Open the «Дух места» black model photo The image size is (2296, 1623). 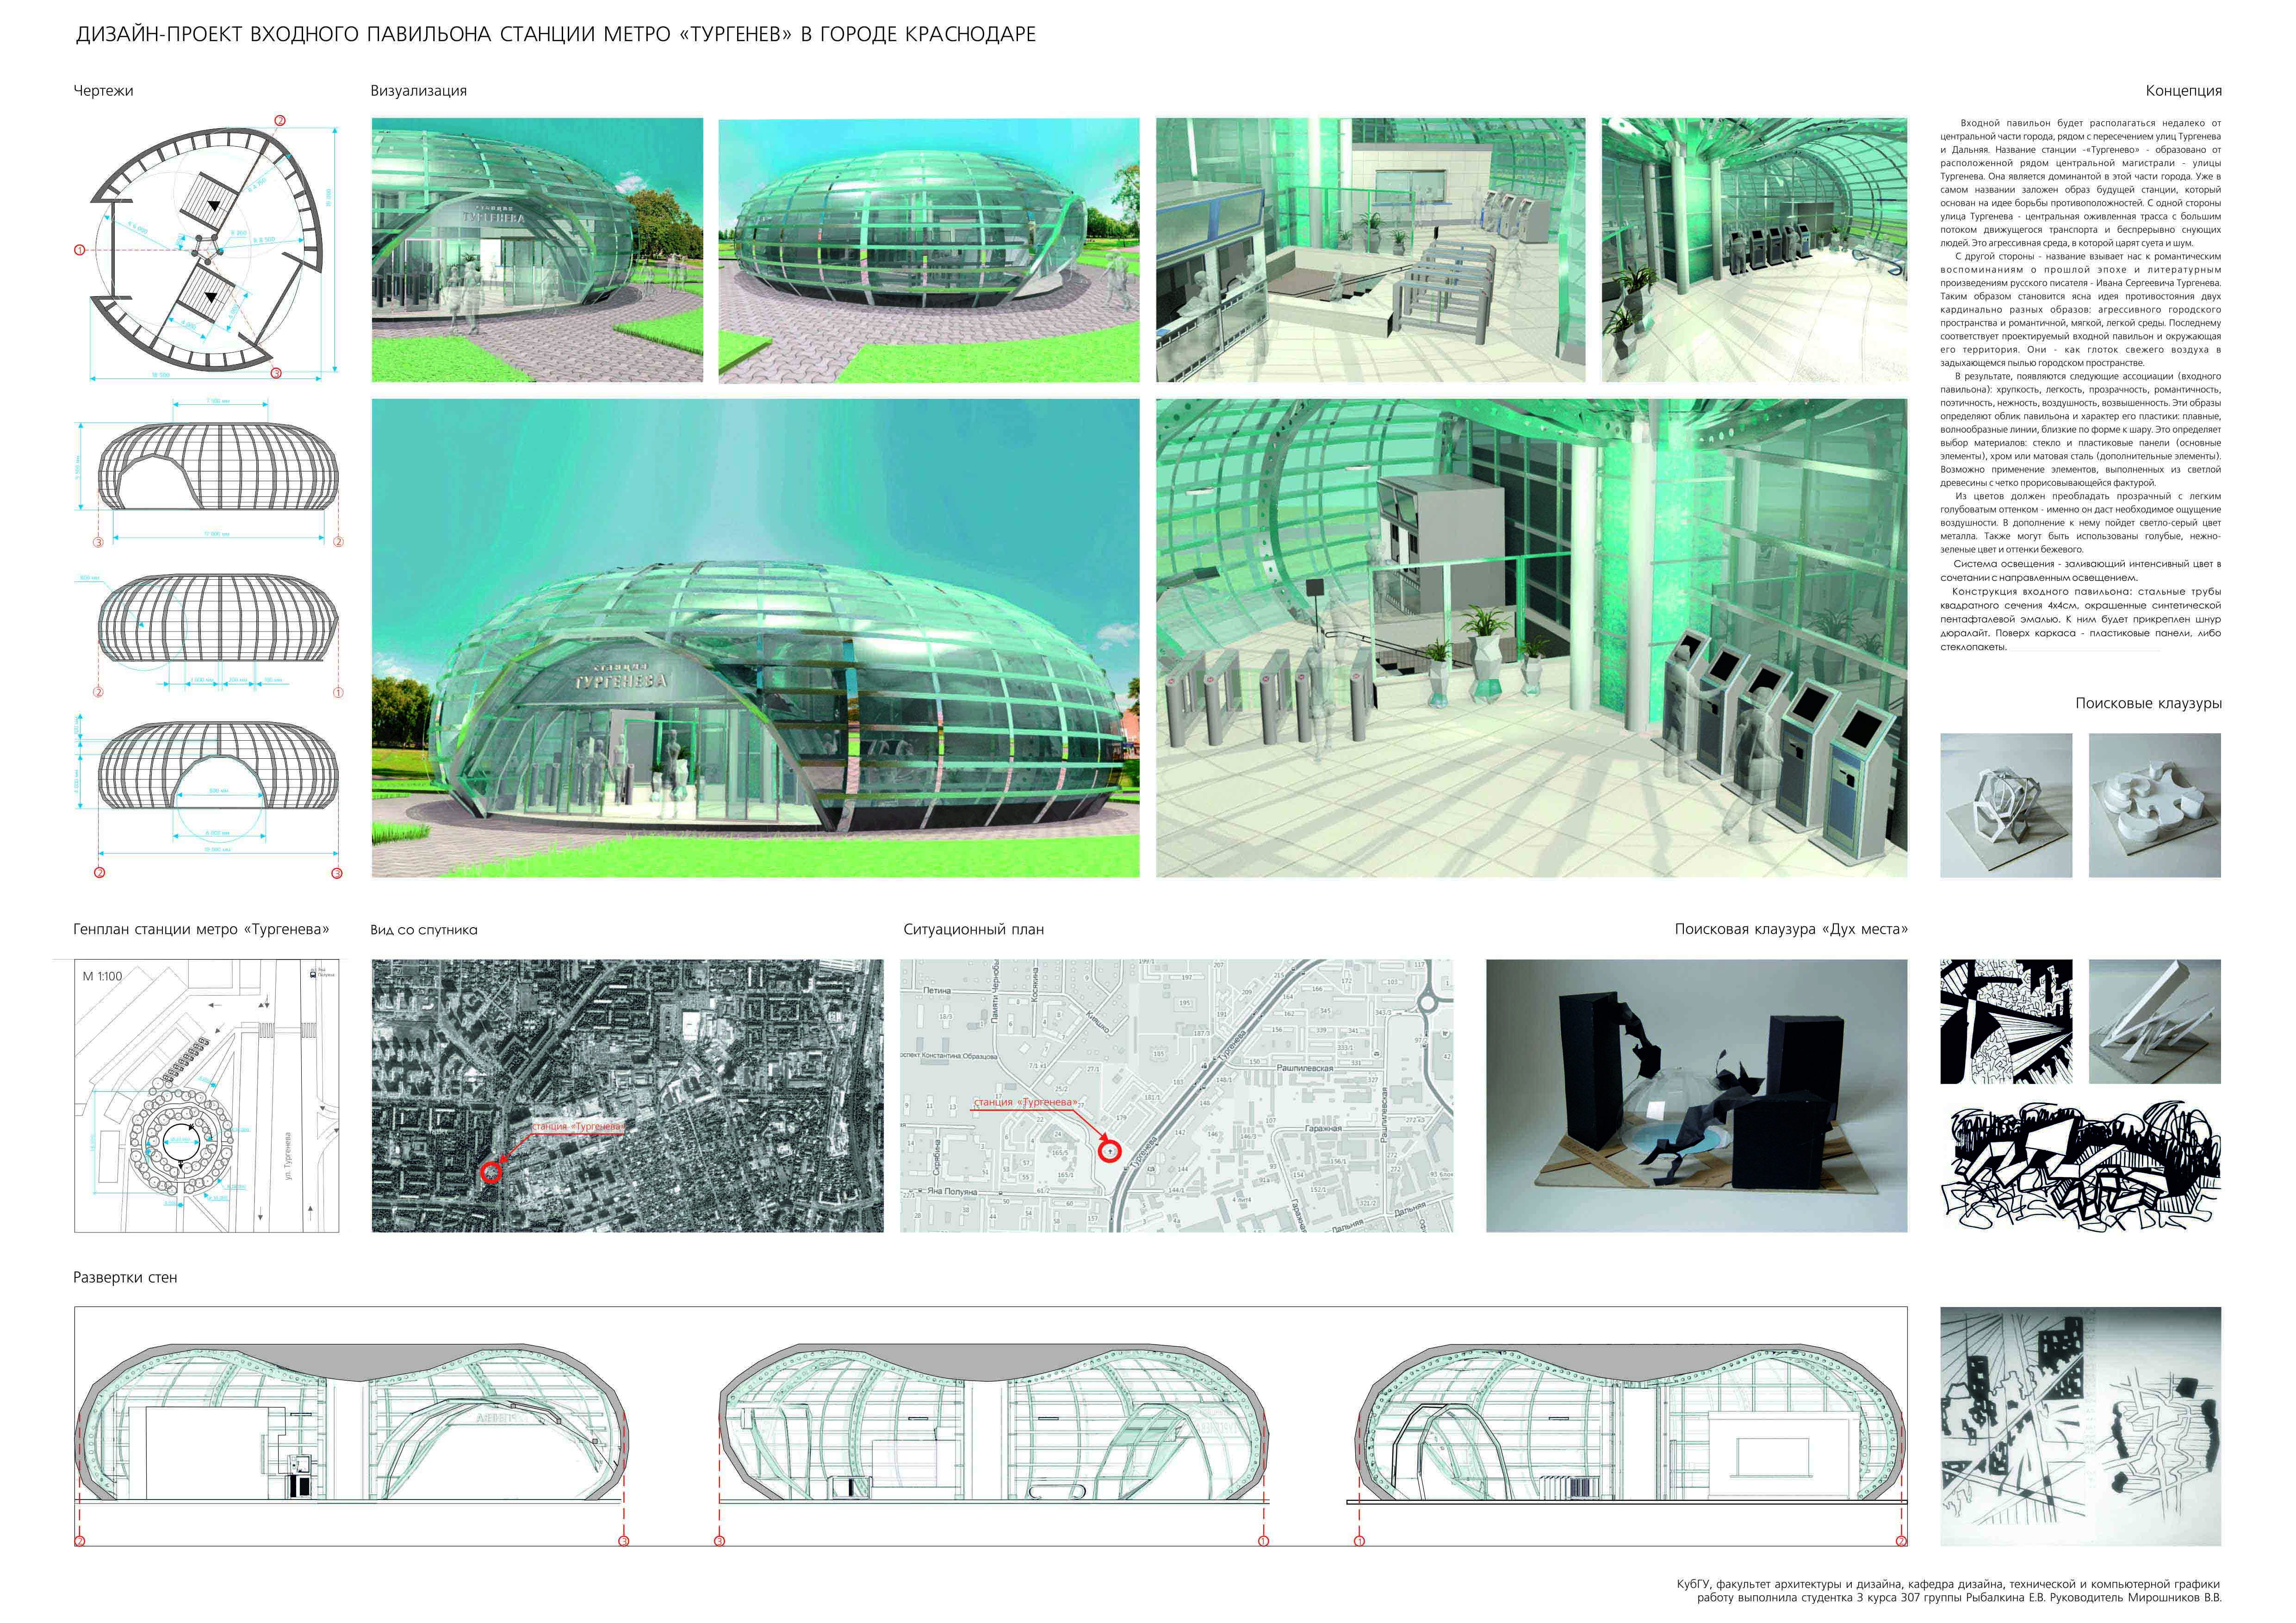pyautogui.click(x=1696, y=1095)
